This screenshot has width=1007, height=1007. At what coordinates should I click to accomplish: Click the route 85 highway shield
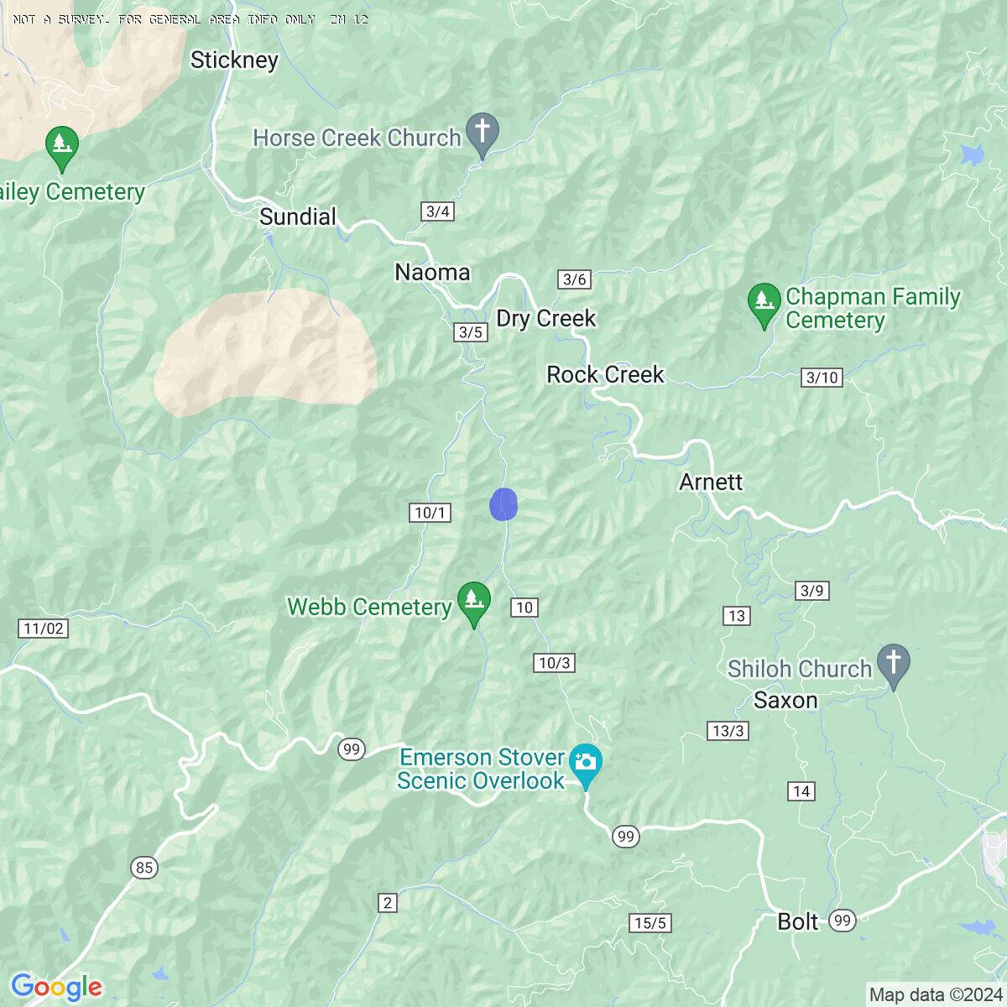point(143,867)
